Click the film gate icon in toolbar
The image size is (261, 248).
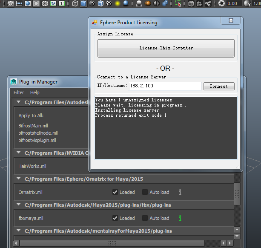coord(19,4)
